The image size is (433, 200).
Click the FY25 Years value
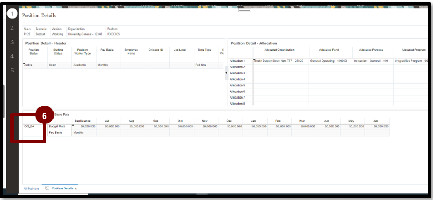[27, 34]
